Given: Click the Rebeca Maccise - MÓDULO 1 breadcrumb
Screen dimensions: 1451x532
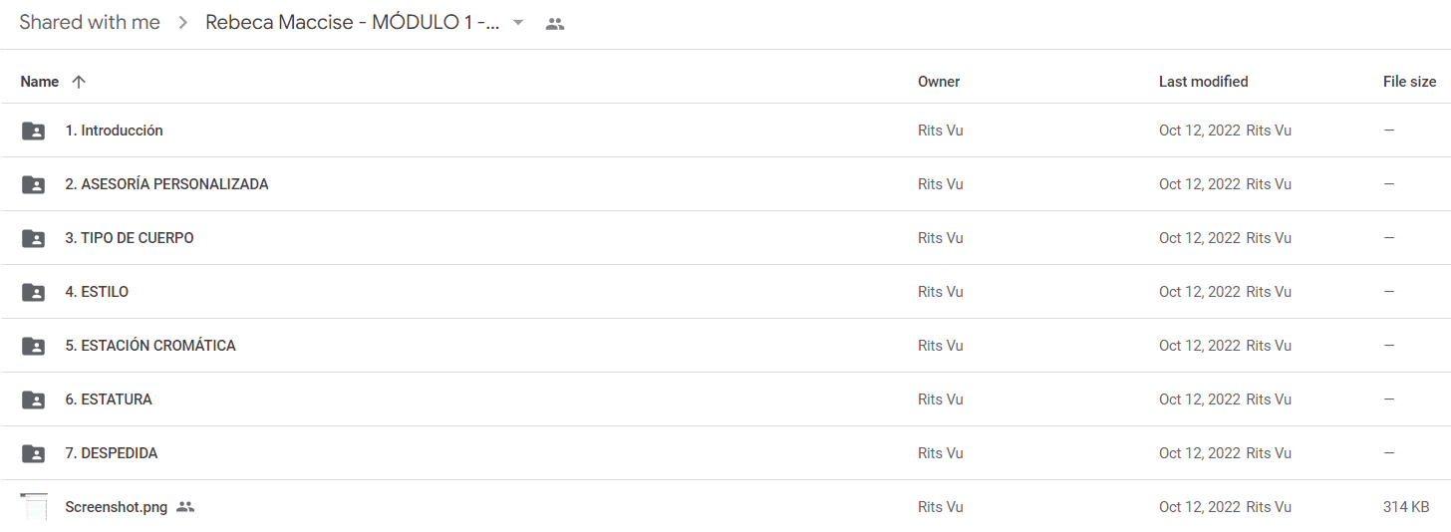Looking at the screenshot, I should [x=353, y=23].
